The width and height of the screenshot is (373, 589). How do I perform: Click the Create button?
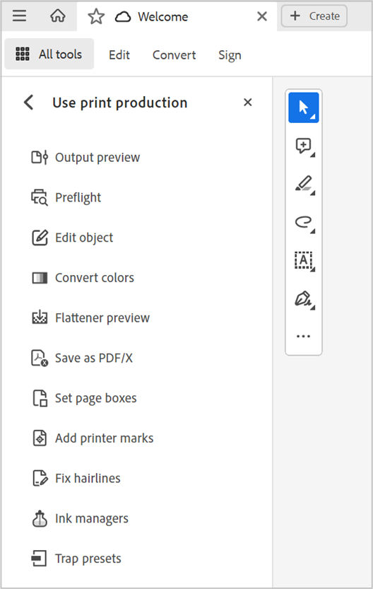314,16
